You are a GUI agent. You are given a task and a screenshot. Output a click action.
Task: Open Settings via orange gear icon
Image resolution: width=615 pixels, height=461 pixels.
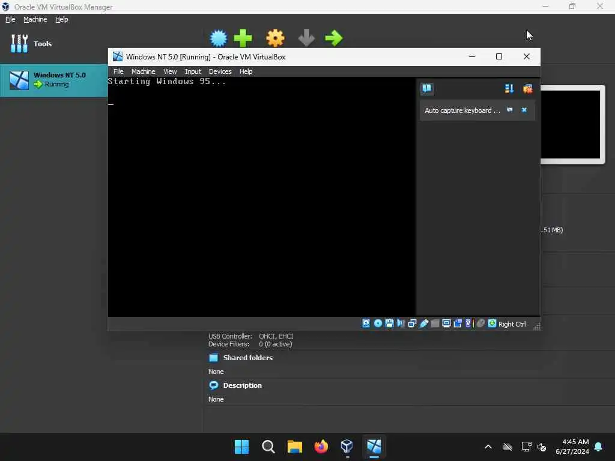pos(275,38)
